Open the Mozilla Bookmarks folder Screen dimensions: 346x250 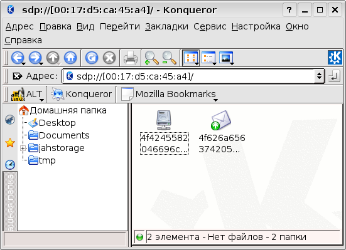tap(169, 94)
